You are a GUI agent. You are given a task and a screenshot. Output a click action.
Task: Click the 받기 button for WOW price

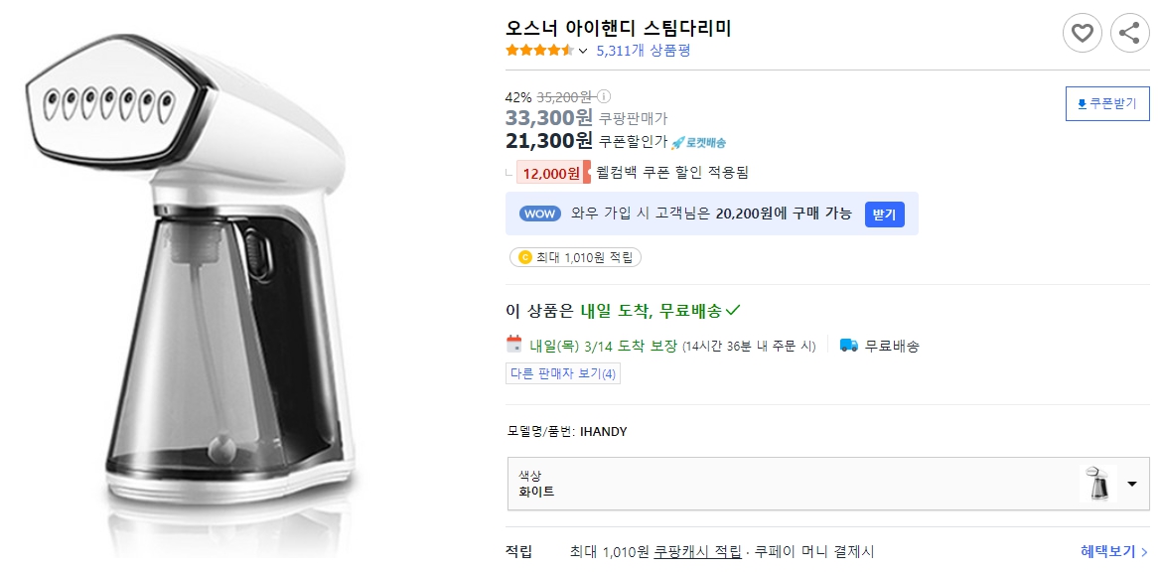click(884, 214)
